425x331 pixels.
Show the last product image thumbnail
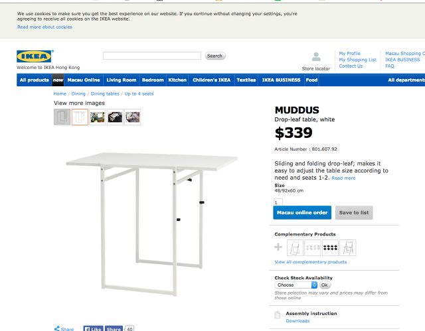[132, 117]
